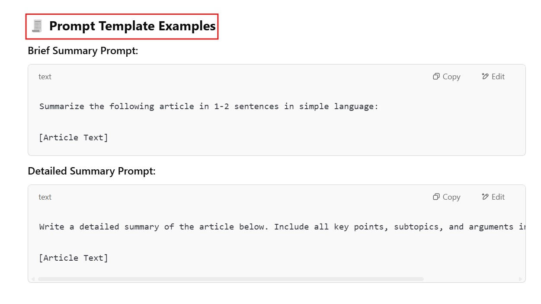
Task: Click the "Summarize the following article" code line
Action: click(x=208, y=107)
